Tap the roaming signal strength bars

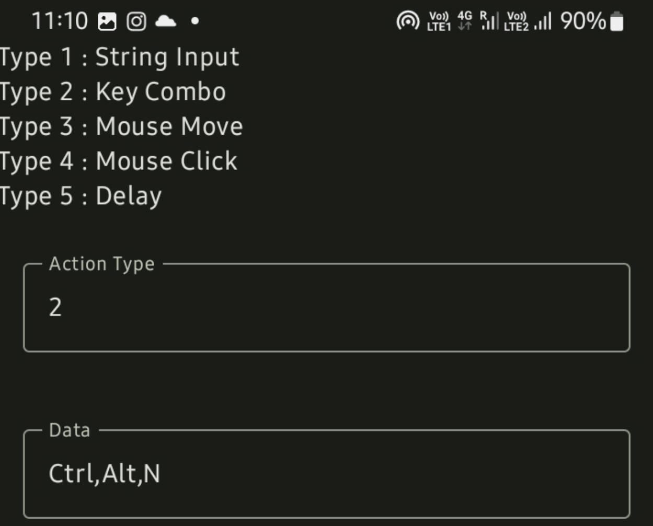pos(489,21)
